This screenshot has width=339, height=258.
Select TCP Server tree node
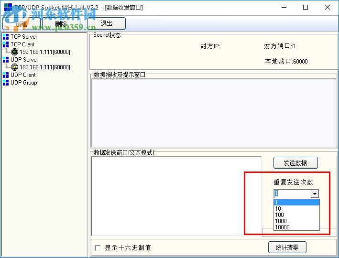[x=24, y=37]
